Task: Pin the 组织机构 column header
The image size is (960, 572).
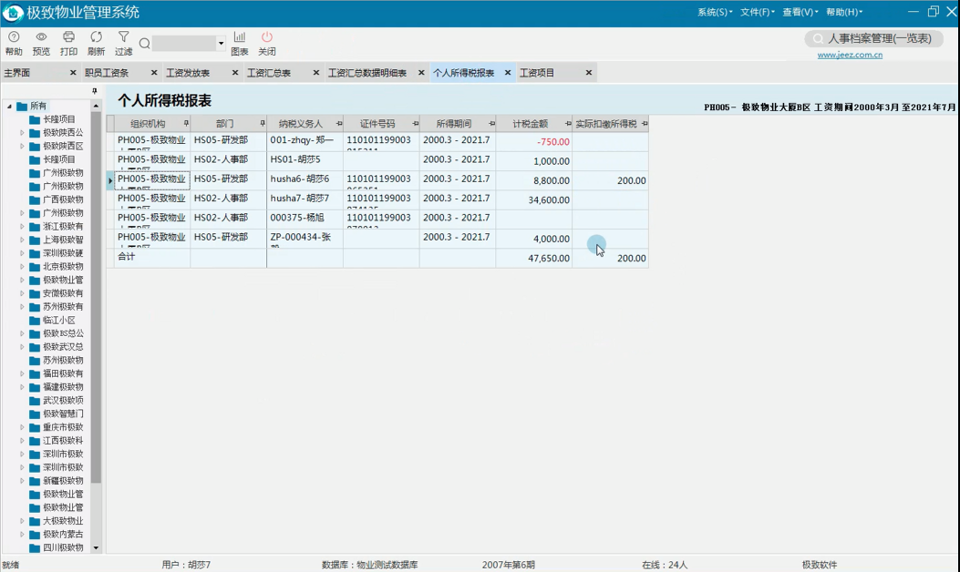Action: [x=186, y=124]
